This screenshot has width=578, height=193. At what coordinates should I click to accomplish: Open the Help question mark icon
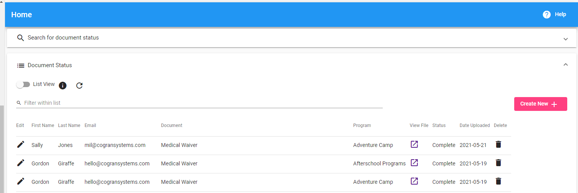pos(546,15)
